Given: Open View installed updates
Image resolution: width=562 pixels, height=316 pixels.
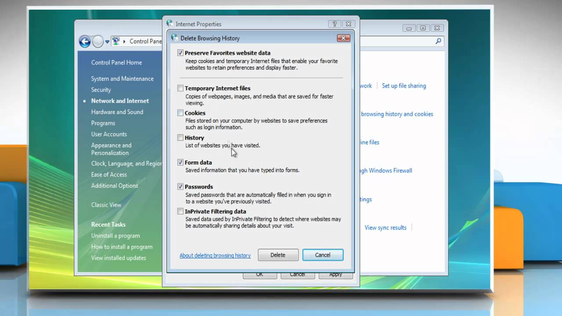Looking at the screenshot, I should [119, 258].
